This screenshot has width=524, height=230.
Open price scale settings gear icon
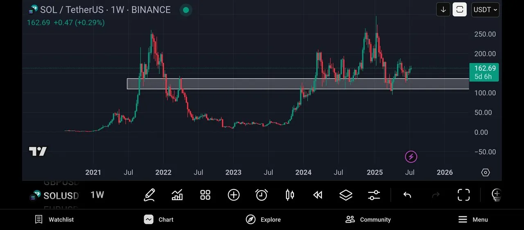click(485, 172)
